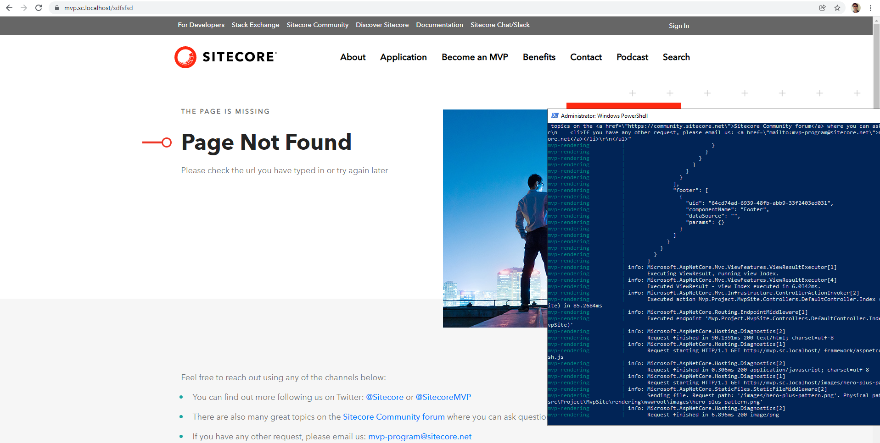Viewport: 880px width, 443px height.
Task: Go to the Search menu item
Action: coord(676,57)
